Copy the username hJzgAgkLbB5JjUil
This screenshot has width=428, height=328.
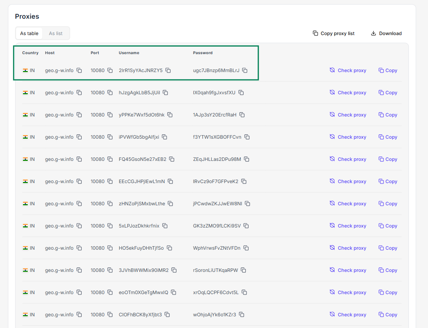click(165, 93)
